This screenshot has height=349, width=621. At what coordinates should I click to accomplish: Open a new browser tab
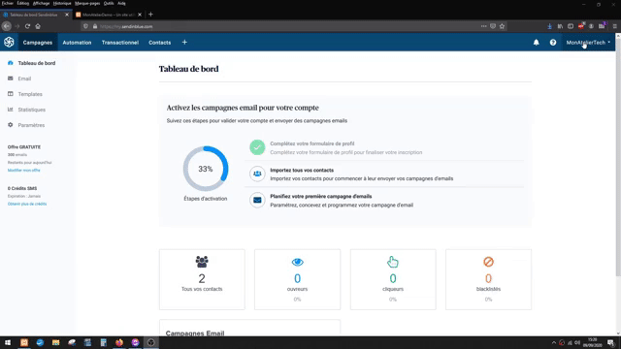[150, 15]
